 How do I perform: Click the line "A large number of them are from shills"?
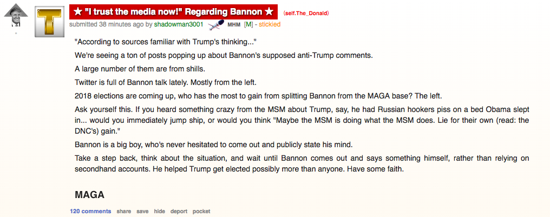click(140, 69)
